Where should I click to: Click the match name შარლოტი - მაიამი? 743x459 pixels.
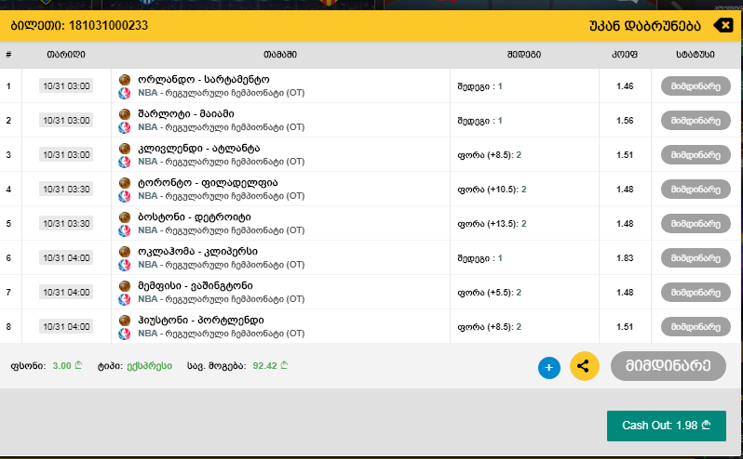(186, 114)
